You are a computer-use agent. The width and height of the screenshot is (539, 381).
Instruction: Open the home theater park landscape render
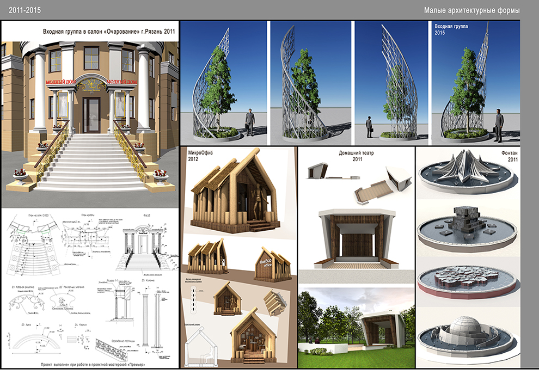356,328
